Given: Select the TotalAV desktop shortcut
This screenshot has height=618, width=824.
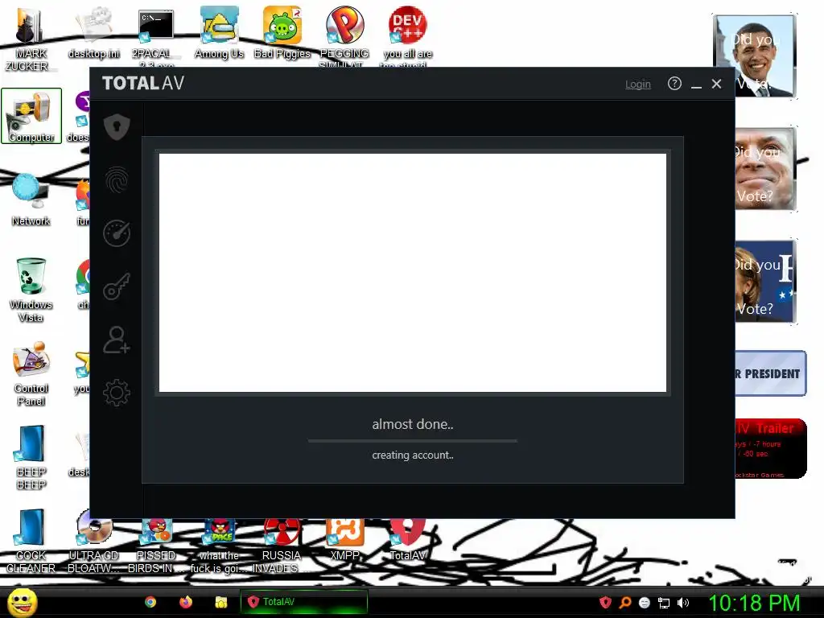Looking at the screenshot, I should (407, 540).
